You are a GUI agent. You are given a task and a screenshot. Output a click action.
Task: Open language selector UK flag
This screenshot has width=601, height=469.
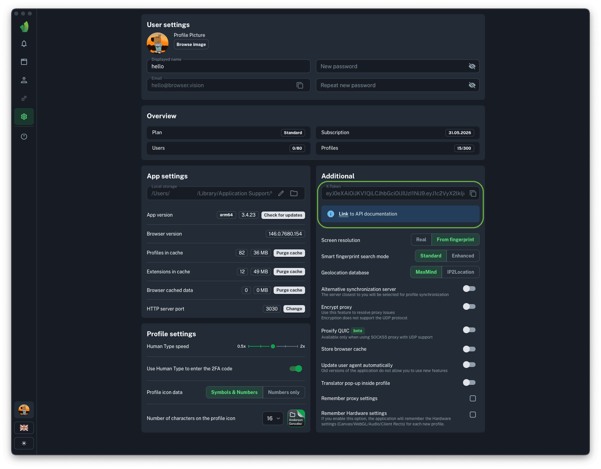pyautogui.click(x=24, y=428)
